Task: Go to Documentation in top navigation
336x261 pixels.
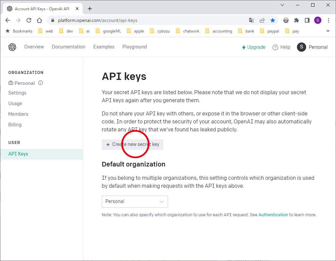Action: click(69, 47)
